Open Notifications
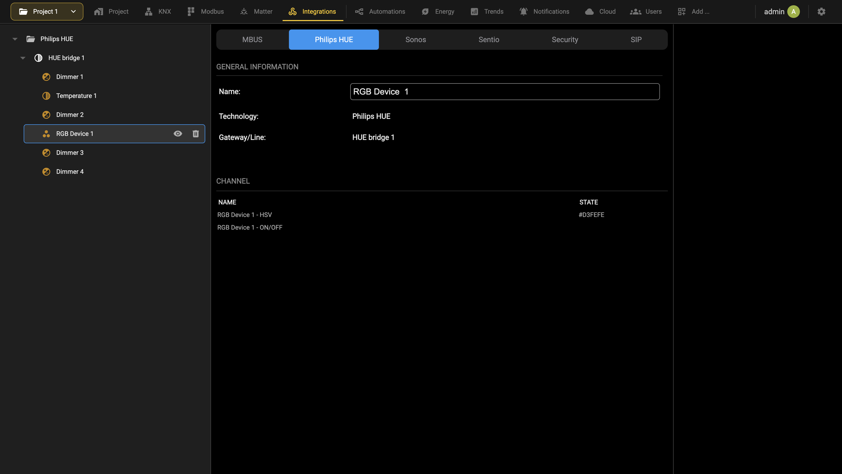The image size is (842, 474). click(x=545, y=11)
